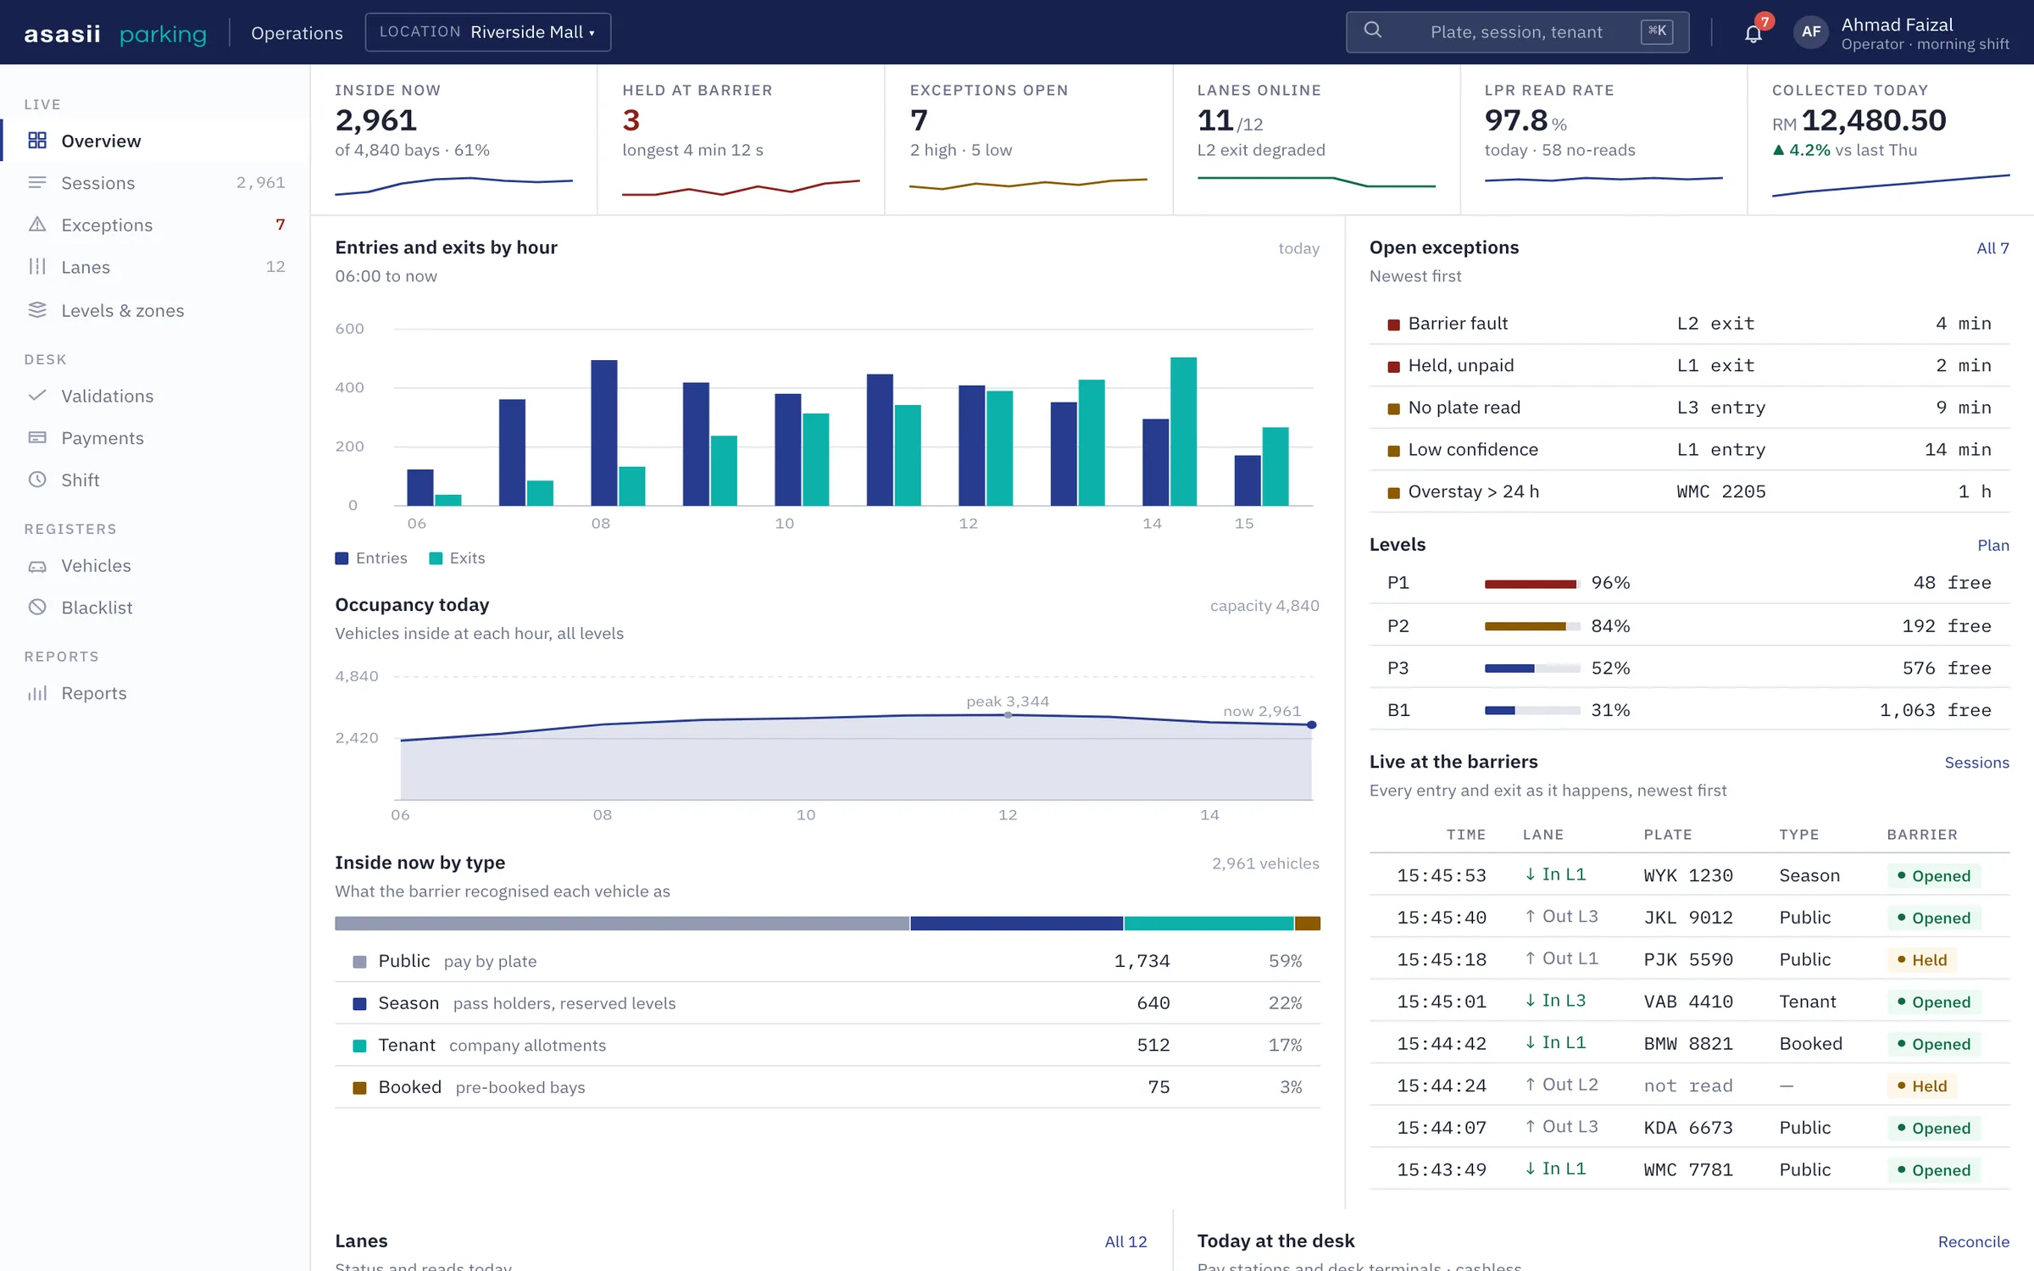Click the Held badge for PJK 5590
Viewport: 2034px width, 1271px height.
tap(1921, 960)
